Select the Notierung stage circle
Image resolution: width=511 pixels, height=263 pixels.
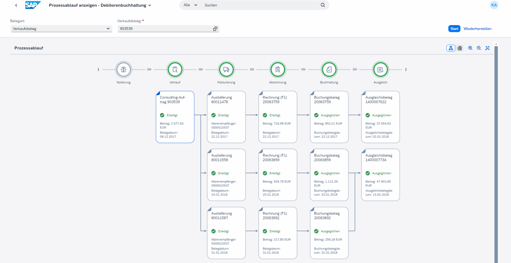tap(123, 69)
